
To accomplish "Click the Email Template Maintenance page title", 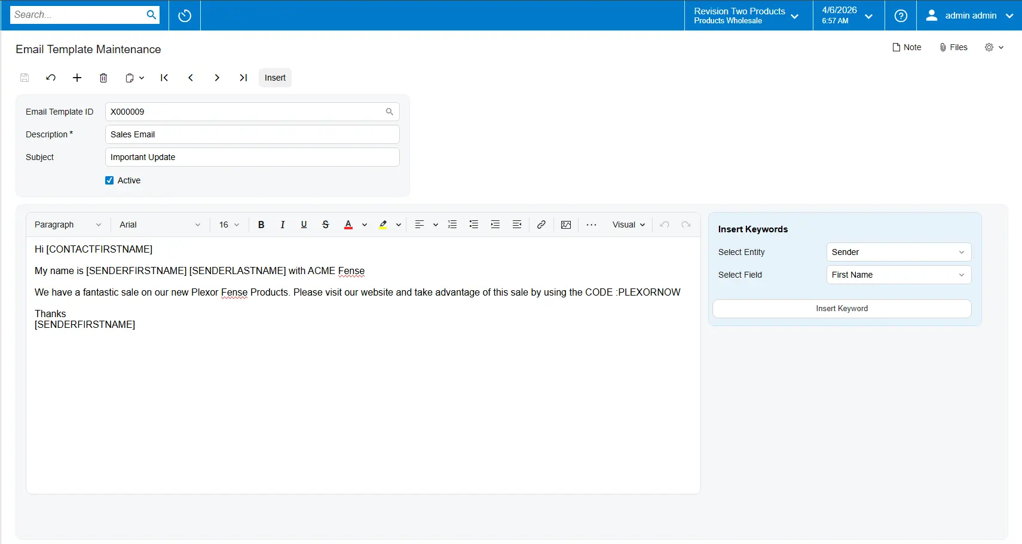I will point(88,49).
